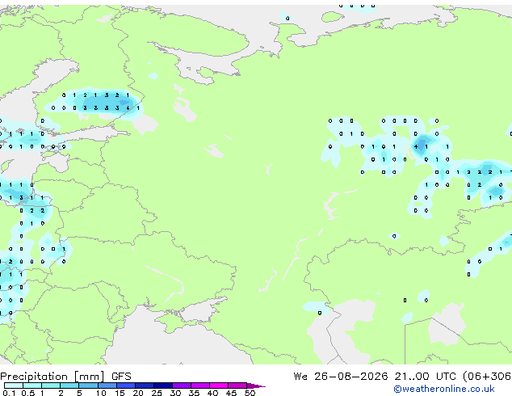The width and height of the screenshot is (512, 396).
Task: Click the 5 mm legend color box
Action: 88,385
